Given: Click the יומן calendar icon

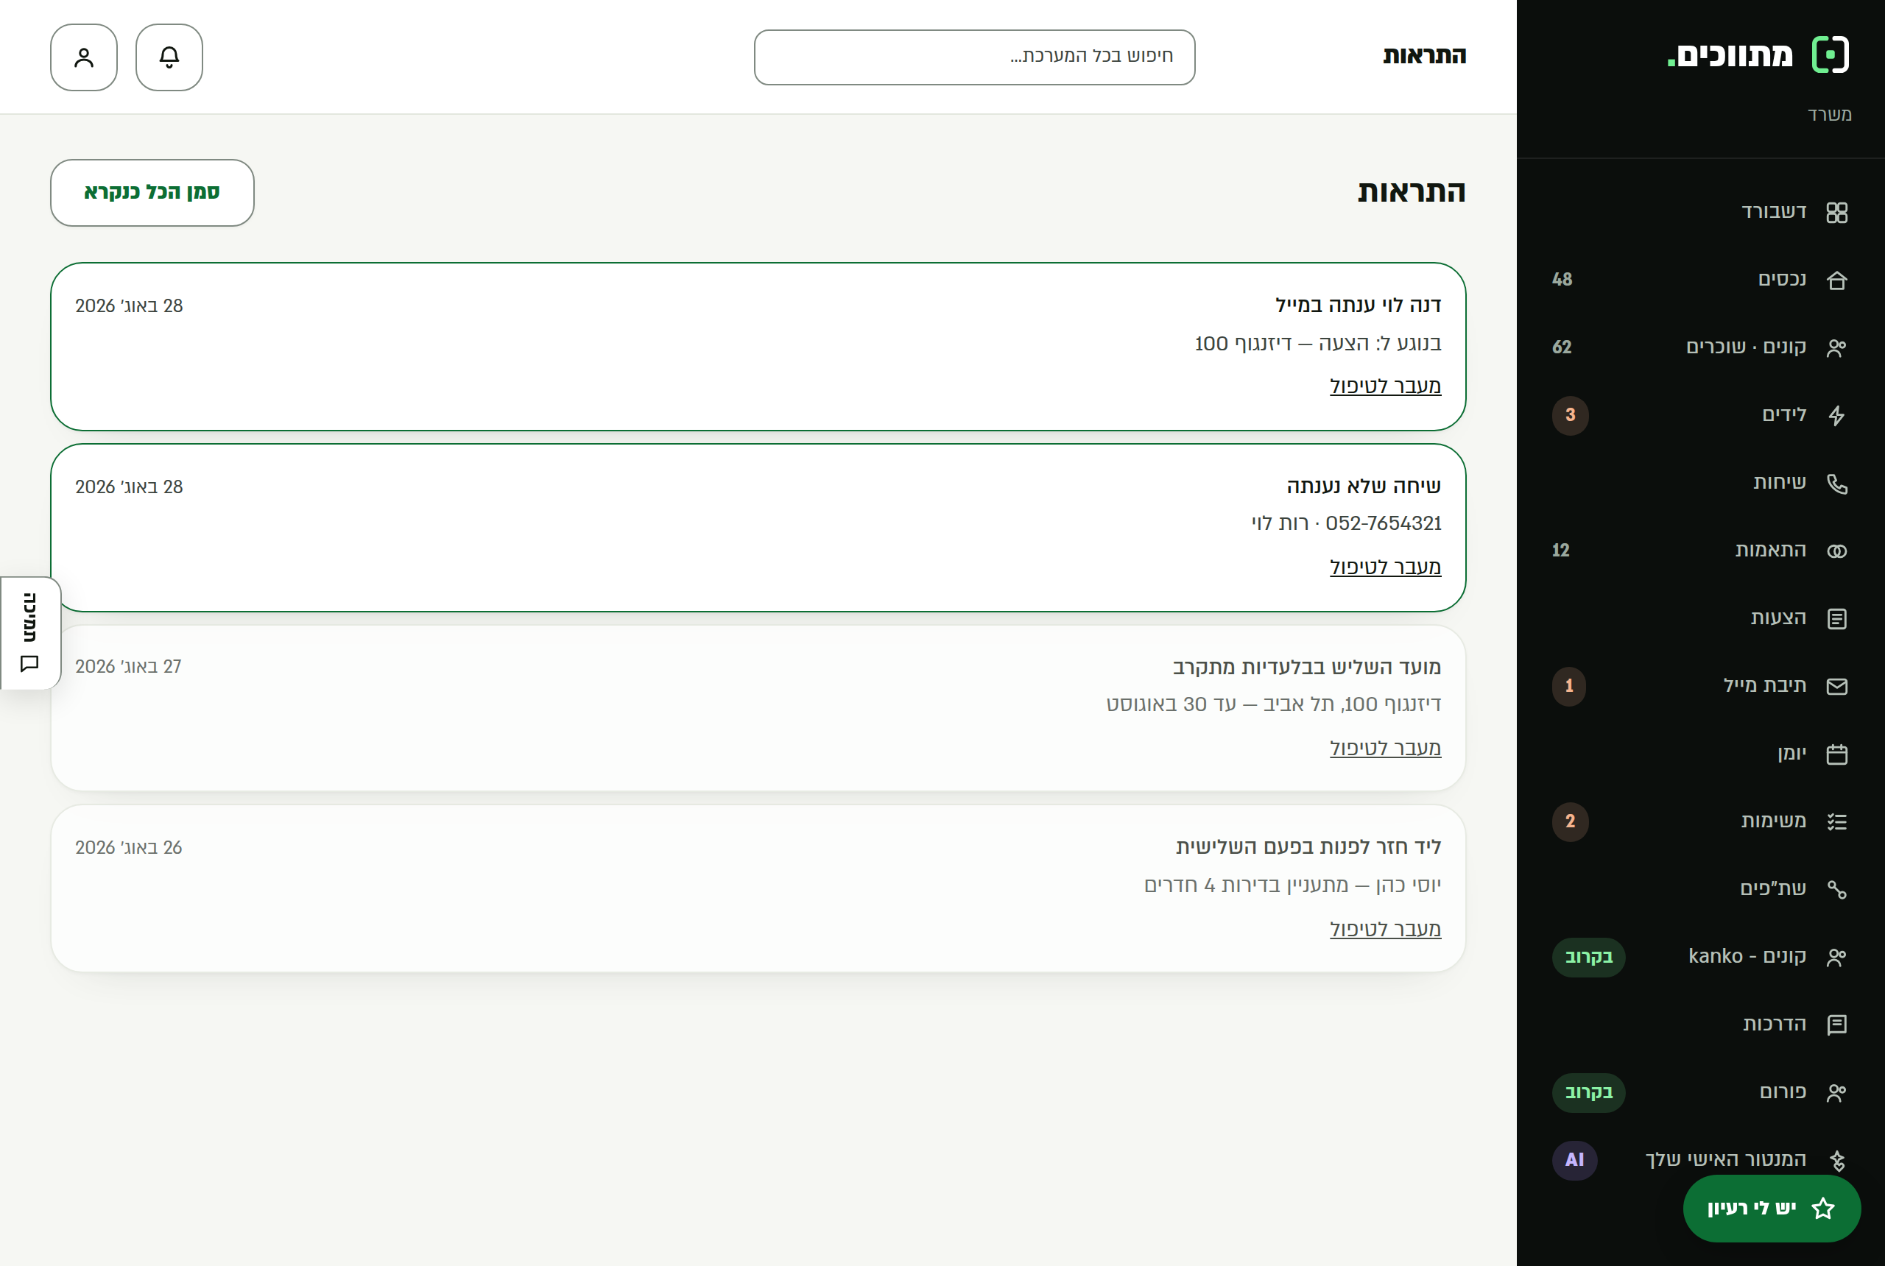Looking at the screenshot, I should point(1836,754).
